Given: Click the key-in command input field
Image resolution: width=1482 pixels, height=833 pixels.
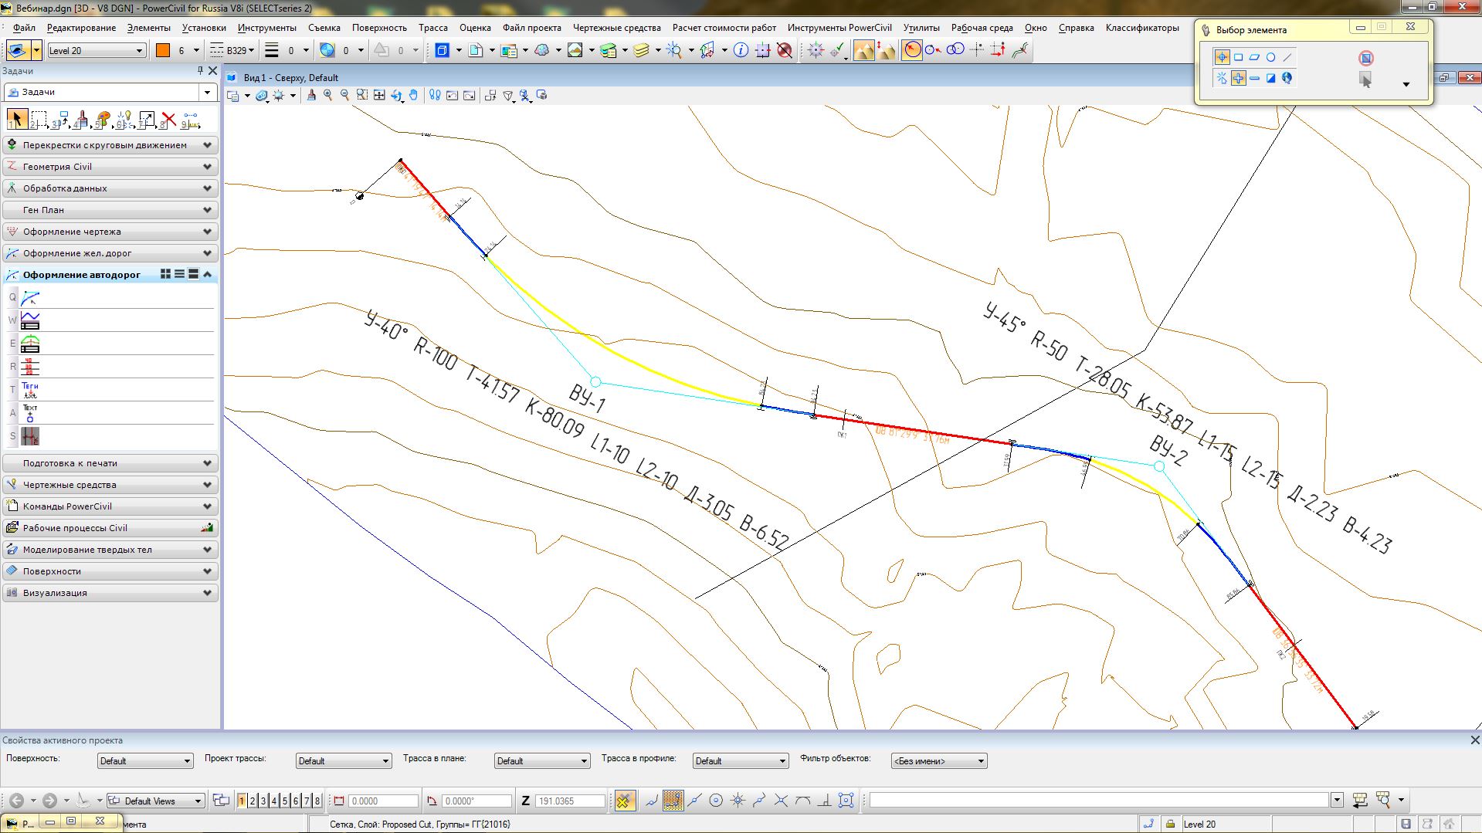Looking at the screenshot, I should [1099, 801].
